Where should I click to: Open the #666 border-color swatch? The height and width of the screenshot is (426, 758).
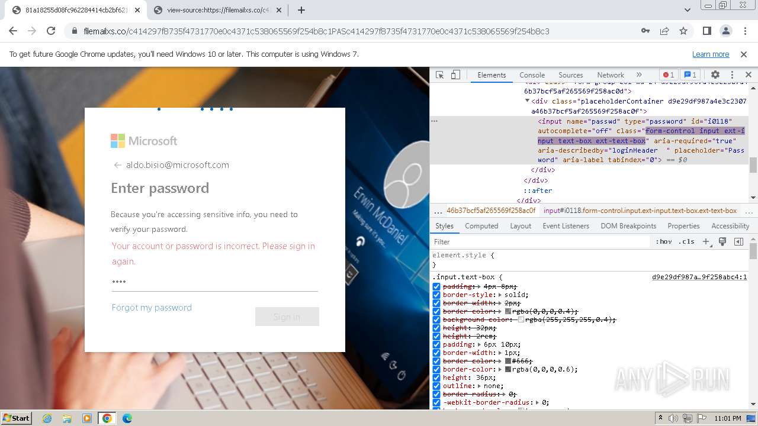(x=508, y=361)
